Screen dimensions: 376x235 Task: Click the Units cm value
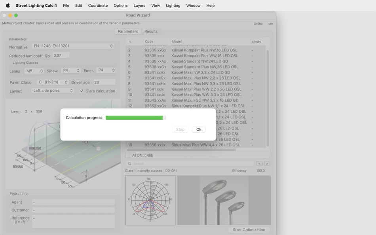click(x=270, y=23)
